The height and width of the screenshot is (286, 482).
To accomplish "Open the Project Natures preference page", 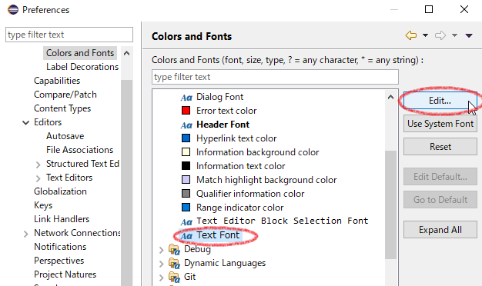I will click(65, 274).
